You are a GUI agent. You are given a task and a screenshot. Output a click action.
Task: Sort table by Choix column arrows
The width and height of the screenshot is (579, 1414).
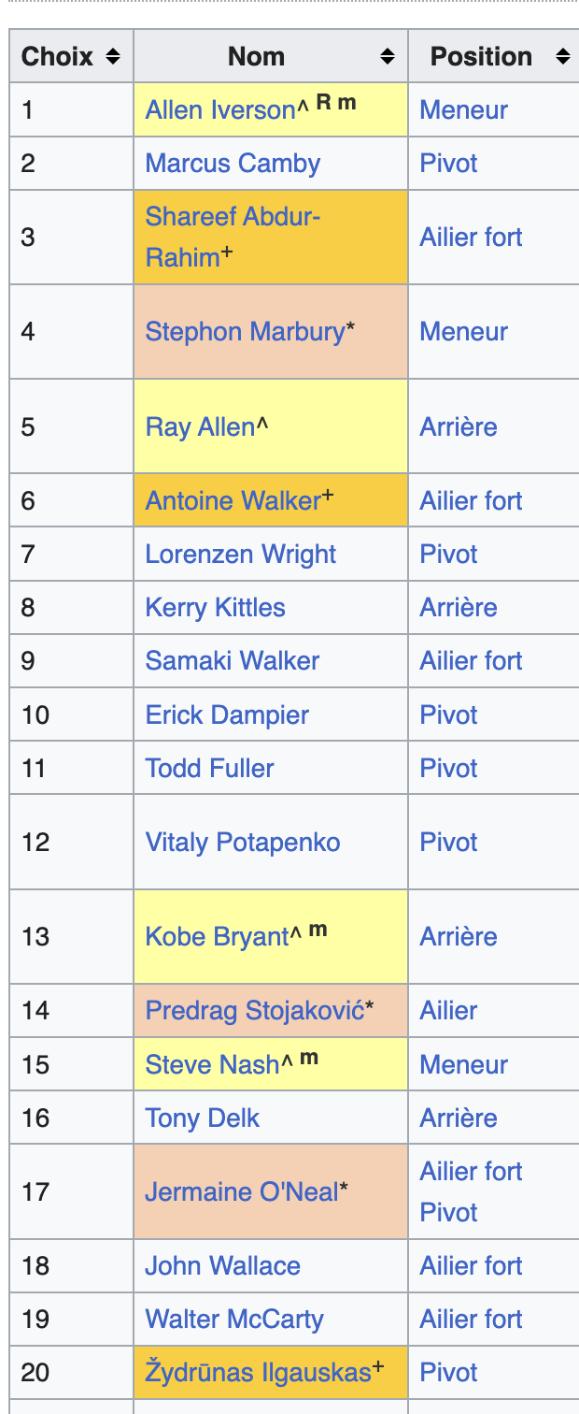pos(113,57)
